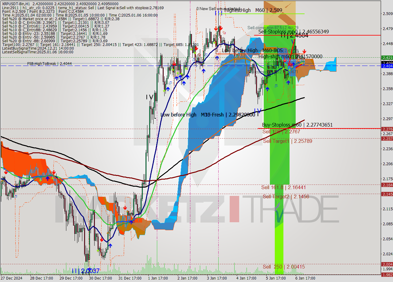Click the I I | 2.4584 wave label

pyautogui.click(x=294, y=36)
